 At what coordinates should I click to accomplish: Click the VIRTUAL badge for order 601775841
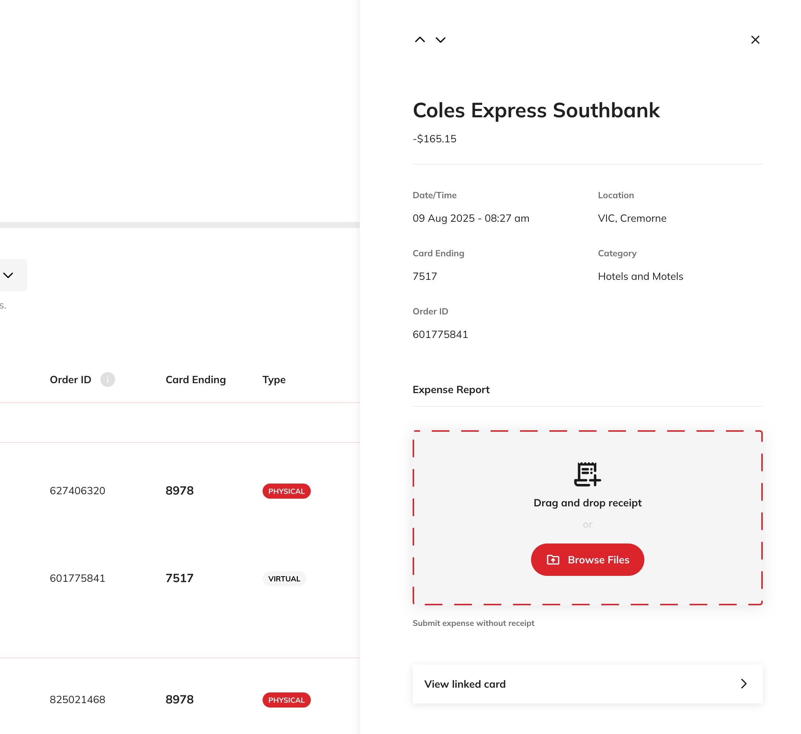click(284, 579)
